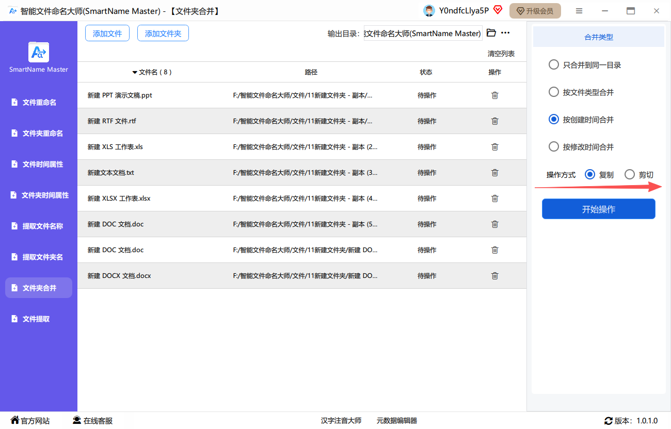Click the SmartName Master logo
This screenshot has height=429, width=671.
click(39, 53)
